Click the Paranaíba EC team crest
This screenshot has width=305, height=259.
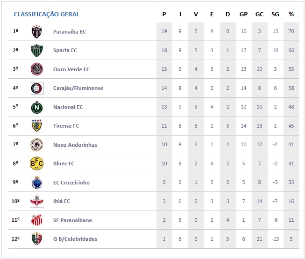point(37,32)
